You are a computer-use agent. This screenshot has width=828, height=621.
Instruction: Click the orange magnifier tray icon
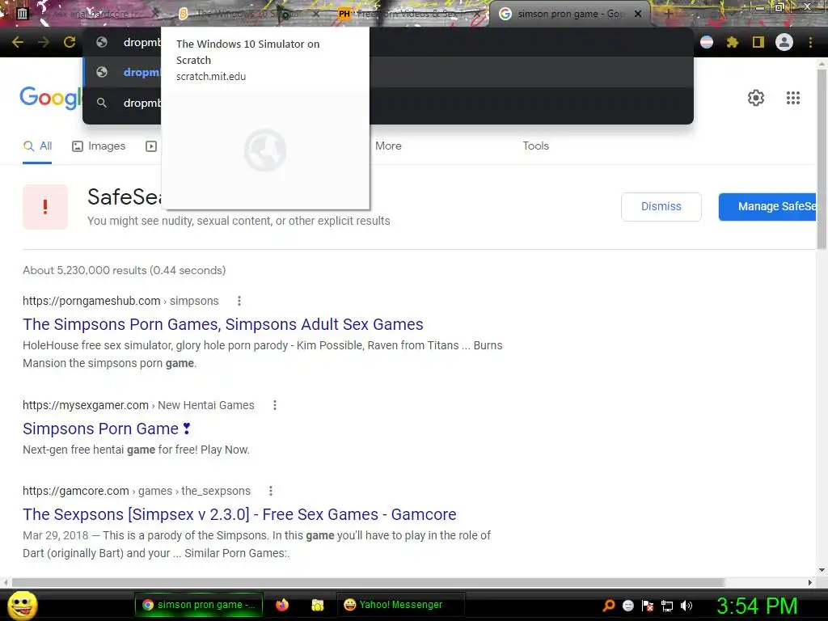pos(609,606)
